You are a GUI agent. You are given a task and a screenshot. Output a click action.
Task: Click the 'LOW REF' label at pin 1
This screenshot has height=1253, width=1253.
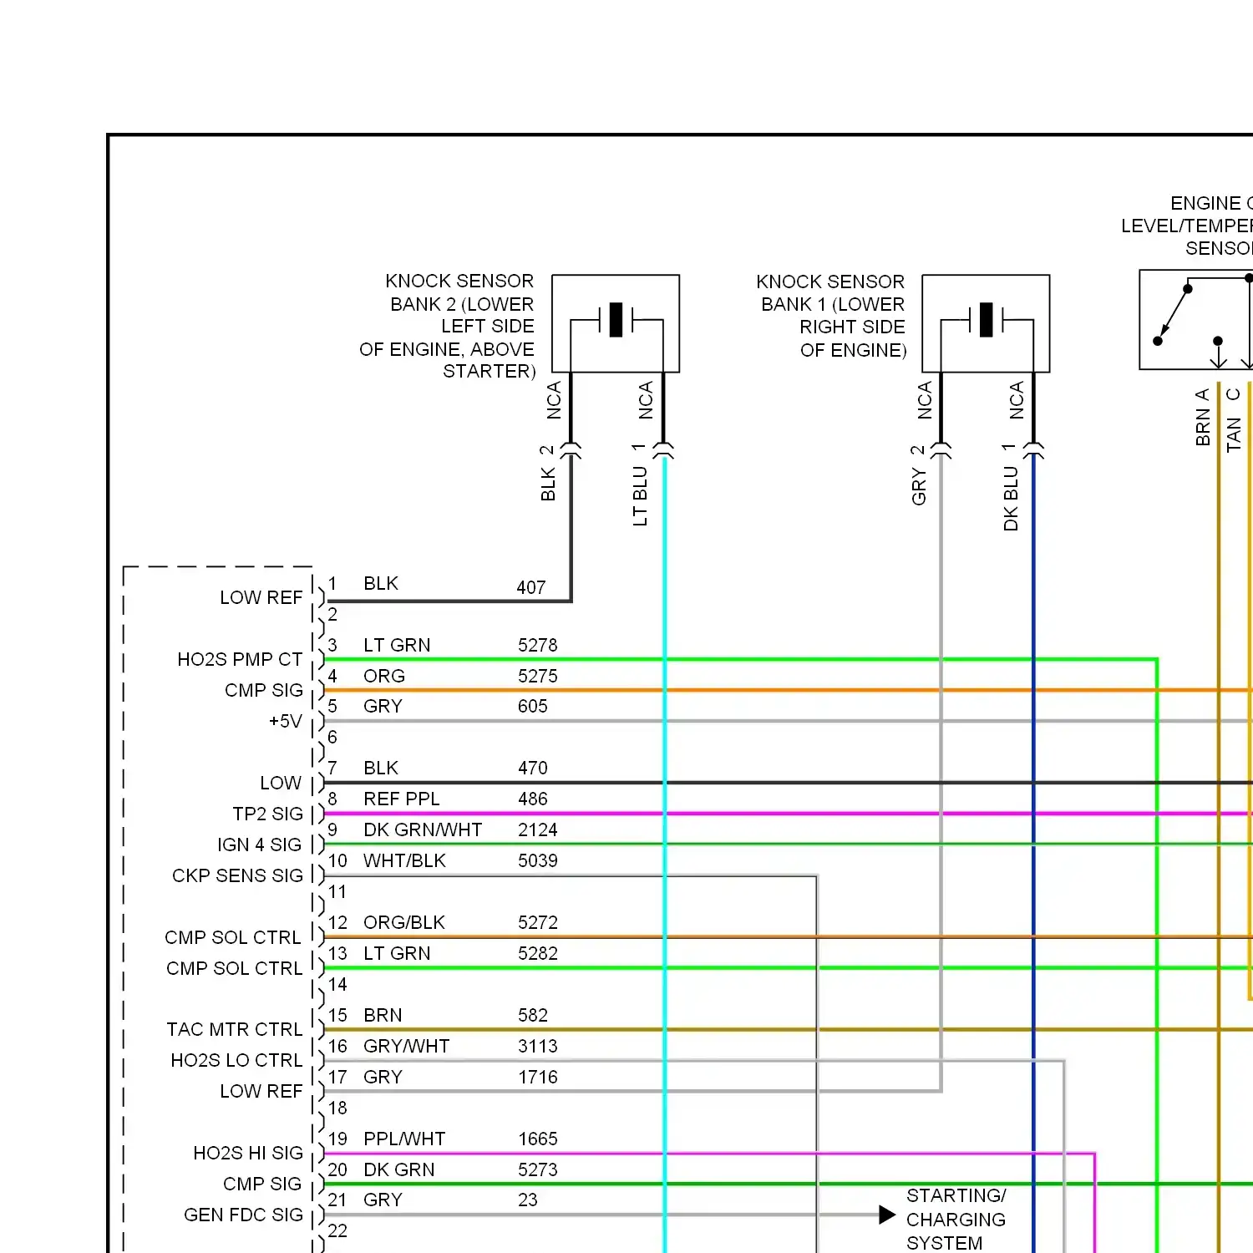point(261,598)
